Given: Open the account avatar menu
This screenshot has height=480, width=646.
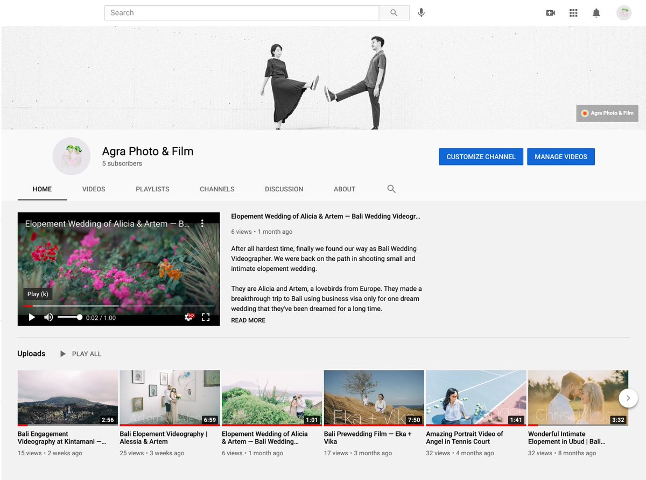Looking at the screenshot, I should (x=624, y=13).
